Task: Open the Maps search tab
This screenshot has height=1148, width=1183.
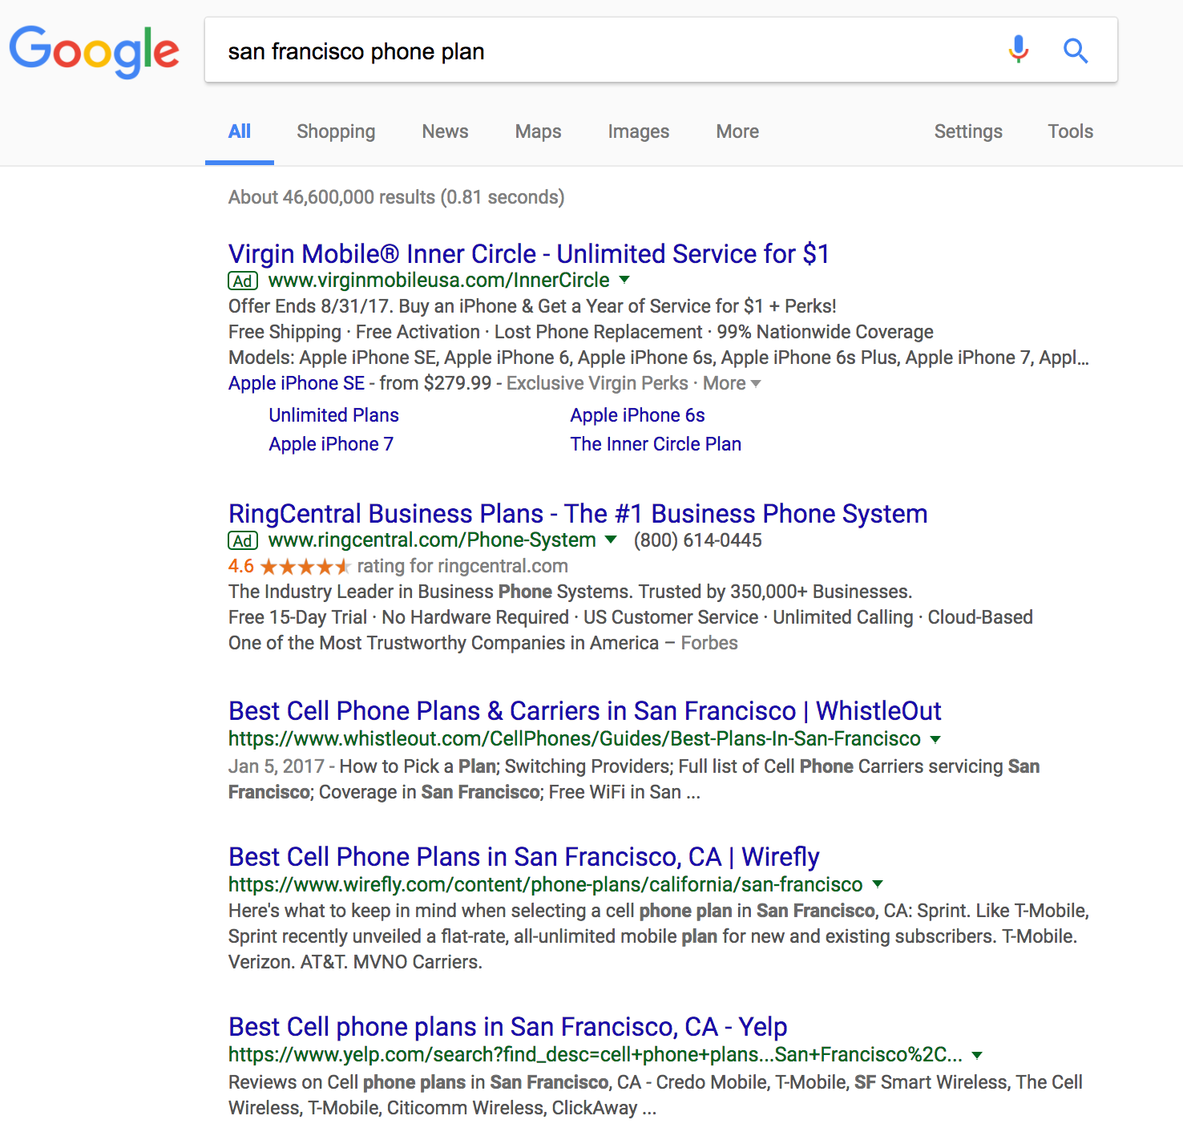Action: 538,131
